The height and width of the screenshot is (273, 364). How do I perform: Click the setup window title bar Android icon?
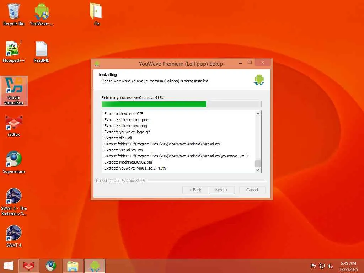(97, 64)
